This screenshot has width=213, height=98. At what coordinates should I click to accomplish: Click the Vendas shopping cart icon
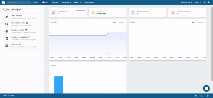(93, 12)
